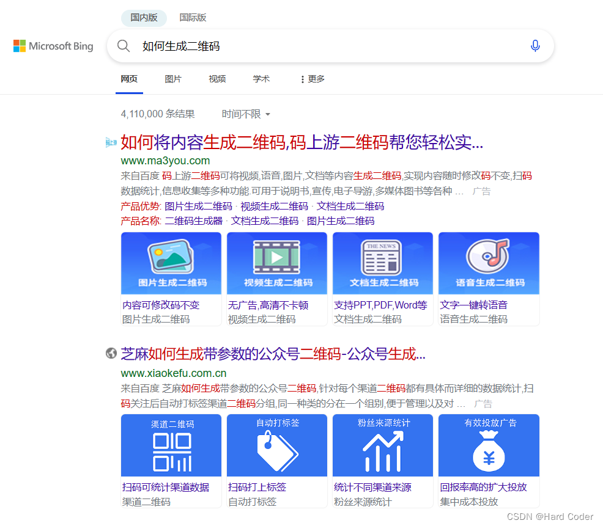Open 内容可修改码不变 card link

(161, 305)
